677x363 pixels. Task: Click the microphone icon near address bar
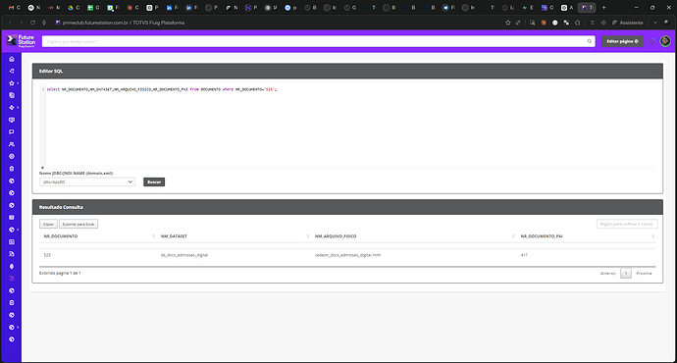[44, 23]
